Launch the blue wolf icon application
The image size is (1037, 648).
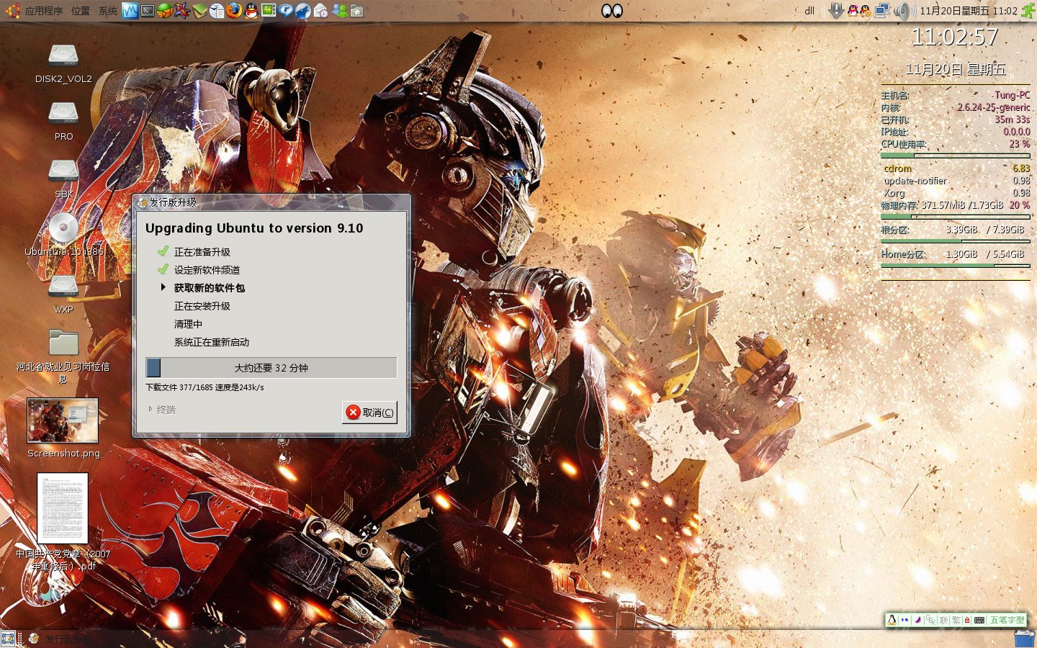[x=303, y=11]
